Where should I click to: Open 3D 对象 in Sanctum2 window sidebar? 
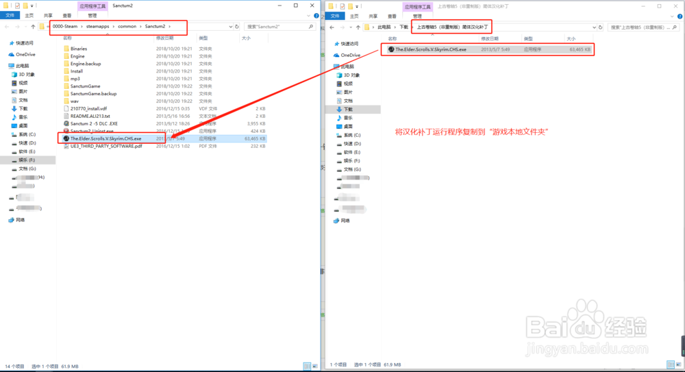pyautogui.click(x=26, y=75)
